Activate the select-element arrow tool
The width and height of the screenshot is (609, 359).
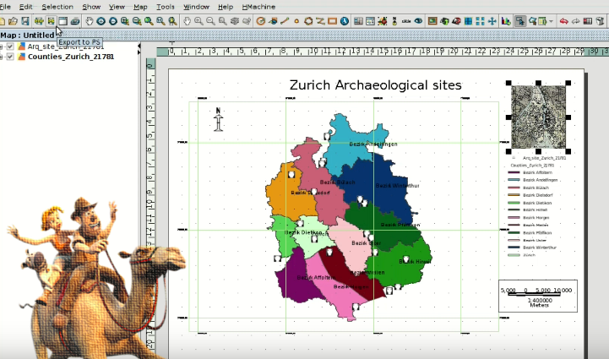(520, 20)
